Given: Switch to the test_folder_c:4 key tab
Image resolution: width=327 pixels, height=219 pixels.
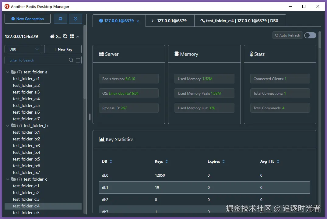Looking at the screenshot, I should point(240,21).
